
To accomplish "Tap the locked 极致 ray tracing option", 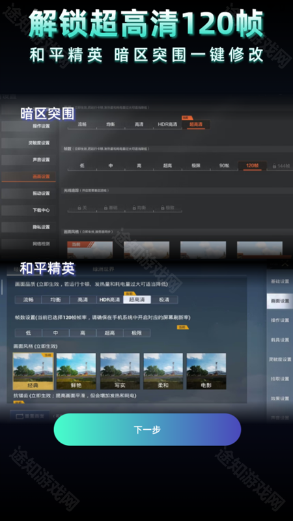I will (167, 208).
